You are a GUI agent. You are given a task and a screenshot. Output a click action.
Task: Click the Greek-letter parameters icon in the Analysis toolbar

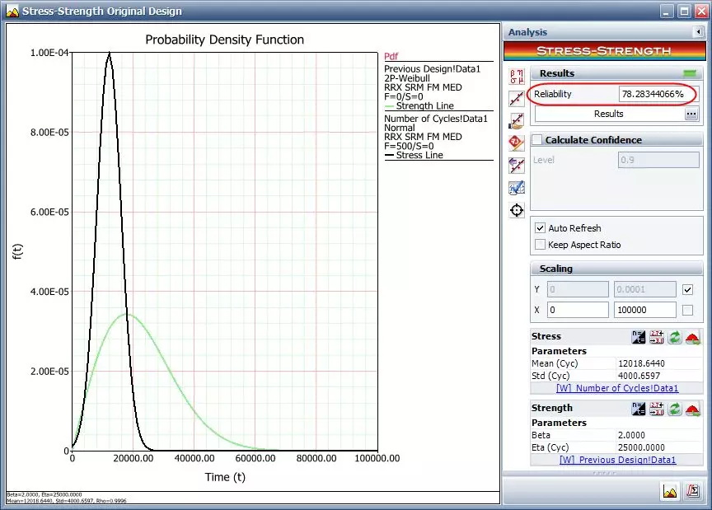(x=517, y=77)
